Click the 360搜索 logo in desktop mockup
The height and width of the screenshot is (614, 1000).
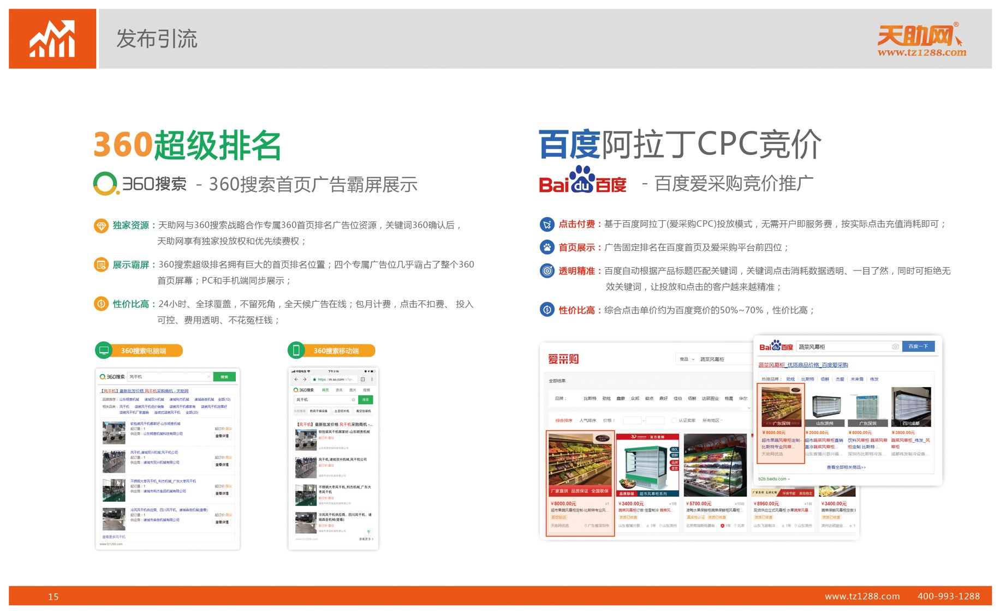(x=112, y=377)
